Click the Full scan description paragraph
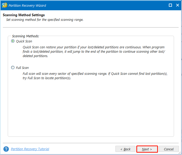 pyautogui.click(x=95, y=76)
